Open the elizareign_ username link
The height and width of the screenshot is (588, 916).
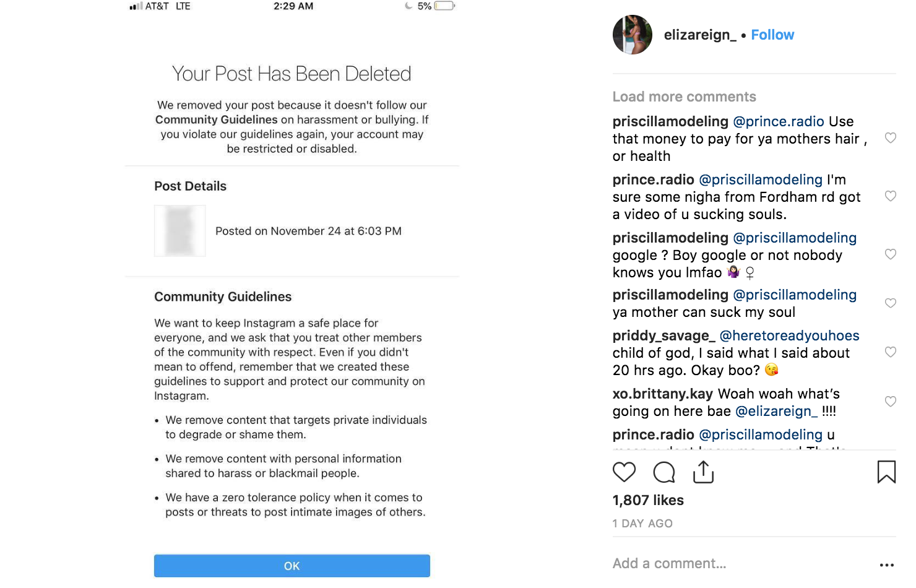(x=700, y=35)
